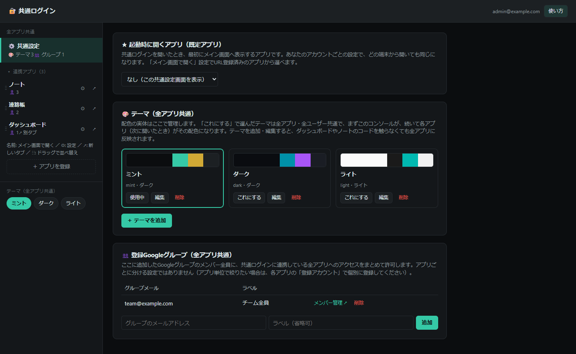
Task: Click the drag handle beside 連絡帳
Action: coord(6,109)
